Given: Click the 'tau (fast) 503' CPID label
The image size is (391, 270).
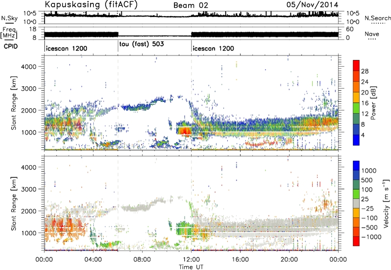Looking at the screenshot, I should click(x=142, y=44).
